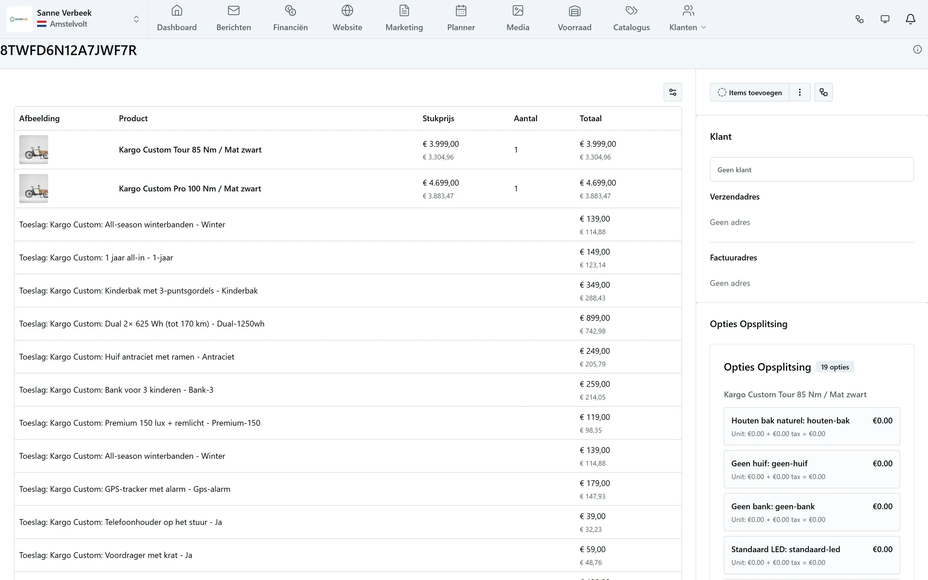Select Kargo Custom Pro 100 Nm product name
Viewport: 928px width, 580px height.
coord(190,188)
